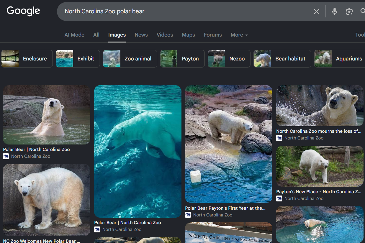The height and width of the screenshot is (243, 365).
Task: Filter images by Nczoo chip
Action: pyautogui.click(x=229, y=59)
